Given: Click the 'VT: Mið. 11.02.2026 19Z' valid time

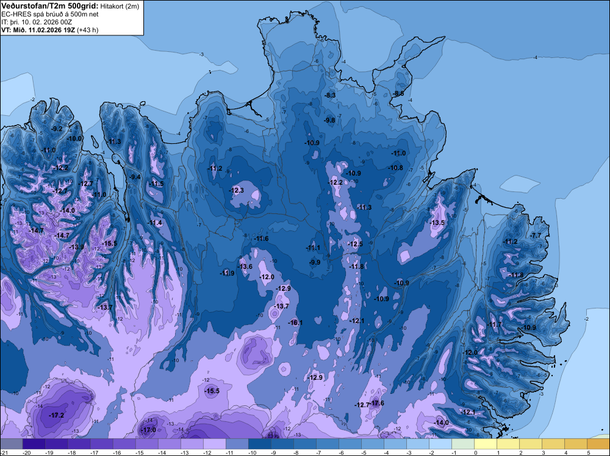Looking at the screenshot, I should click(38, 30).
